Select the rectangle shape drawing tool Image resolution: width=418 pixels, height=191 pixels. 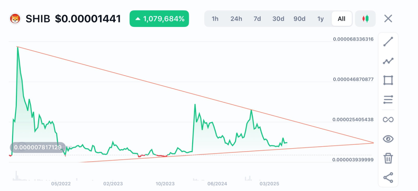click(x=388, y=80)
